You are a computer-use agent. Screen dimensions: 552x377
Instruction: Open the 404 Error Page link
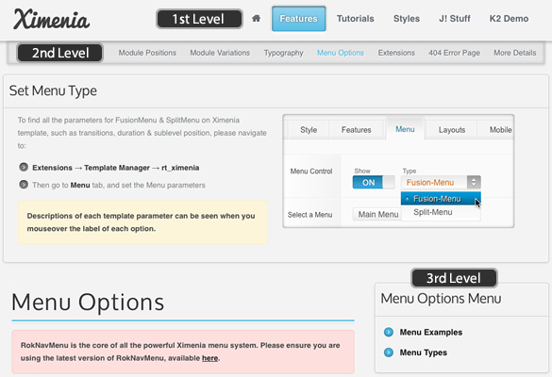(454, 53)
